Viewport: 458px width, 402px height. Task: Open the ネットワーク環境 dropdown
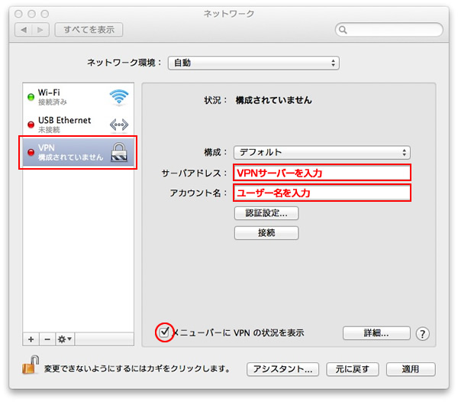pos(254,63)
